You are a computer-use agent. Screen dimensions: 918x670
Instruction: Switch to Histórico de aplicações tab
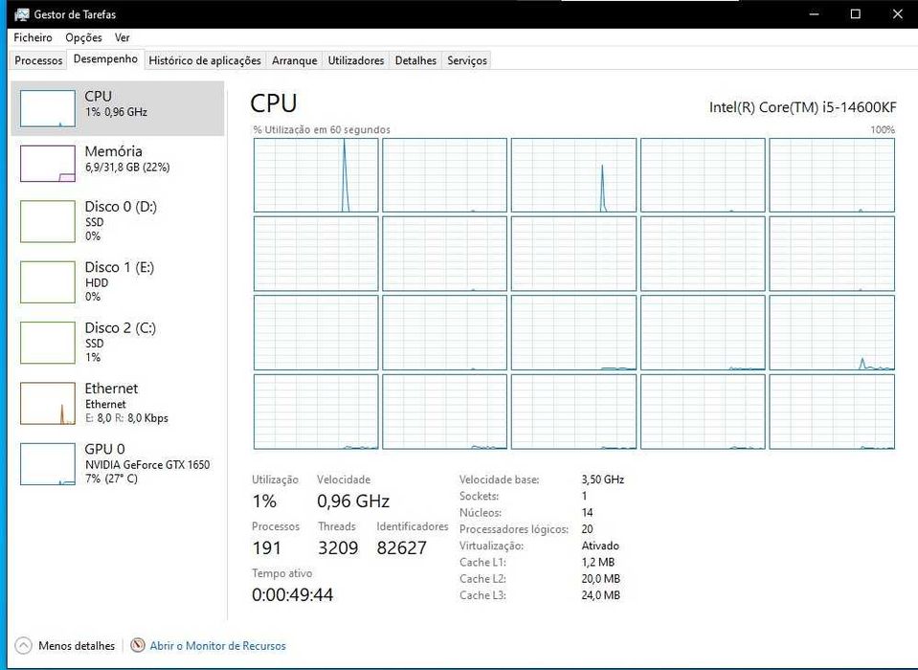[x=205, y=60]
